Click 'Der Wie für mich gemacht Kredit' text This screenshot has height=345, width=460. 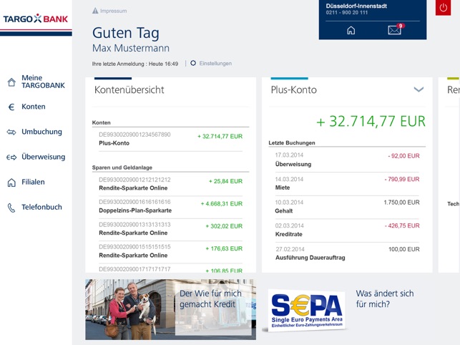pyautogui.click(x=210, y=298)
